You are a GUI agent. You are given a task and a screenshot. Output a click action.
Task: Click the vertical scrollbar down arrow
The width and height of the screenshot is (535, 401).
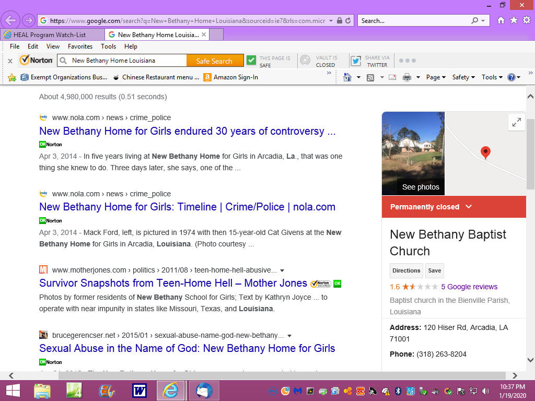click(x=531, y=360)
